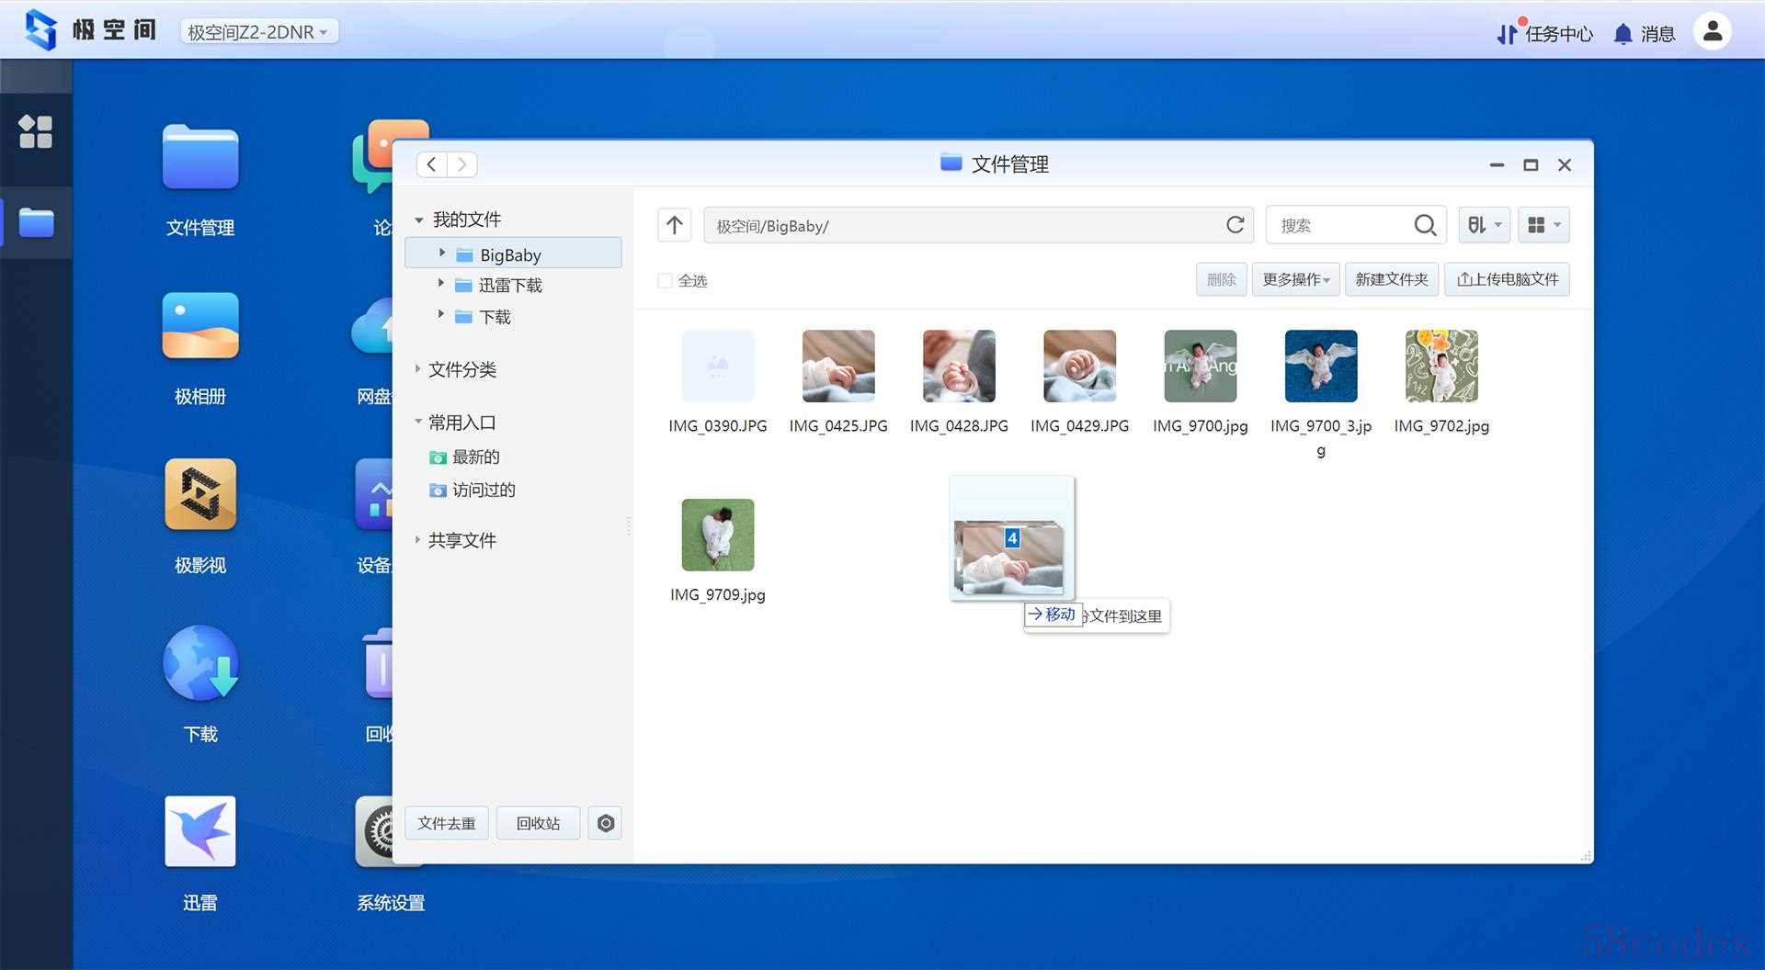This screenshot has height=970, width=1765.
Task: Click the 上传电脑文件 upload button
Action: tap(1507, 279)
